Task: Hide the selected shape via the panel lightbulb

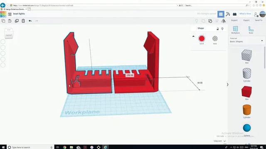Action: pyautogui.click(x=222, y=29)
